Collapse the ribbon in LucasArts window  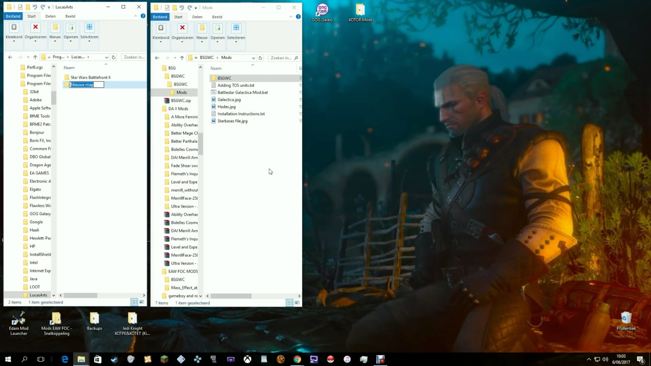point(137,16)
